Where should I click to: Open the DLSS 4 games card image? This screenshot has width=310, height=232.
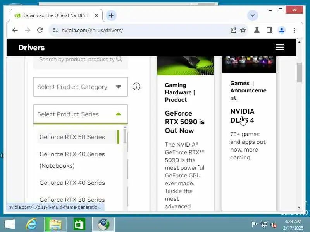249,65
